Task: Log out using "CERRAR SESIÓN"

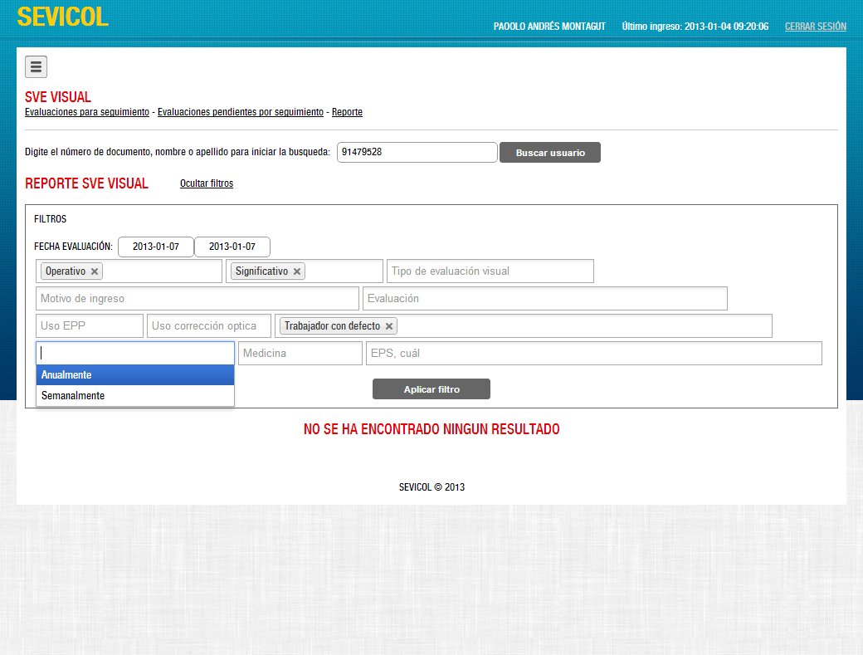Action: pos(815,26)
